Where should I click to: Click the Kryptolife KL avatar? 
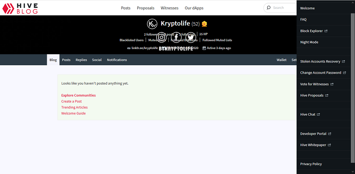pos(152,24)
